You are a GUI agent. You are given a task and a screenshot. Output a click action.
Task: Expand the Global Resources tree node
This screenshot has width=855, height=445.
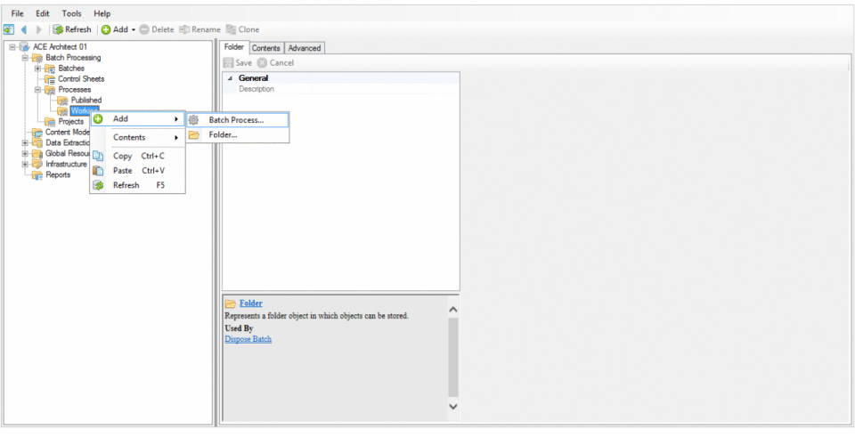25,154
